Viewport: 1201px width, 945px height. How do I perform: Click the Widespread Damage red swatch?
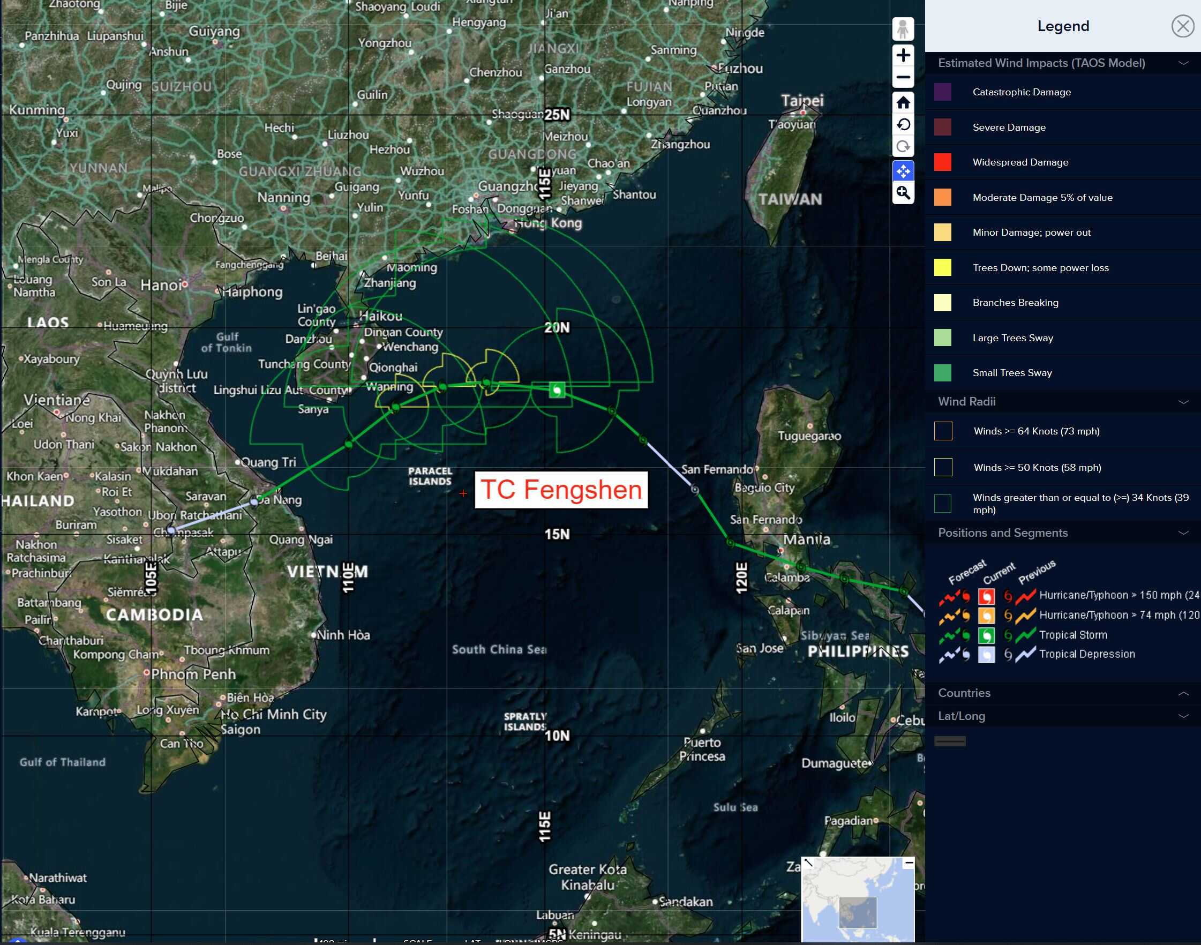coord(943,162)
